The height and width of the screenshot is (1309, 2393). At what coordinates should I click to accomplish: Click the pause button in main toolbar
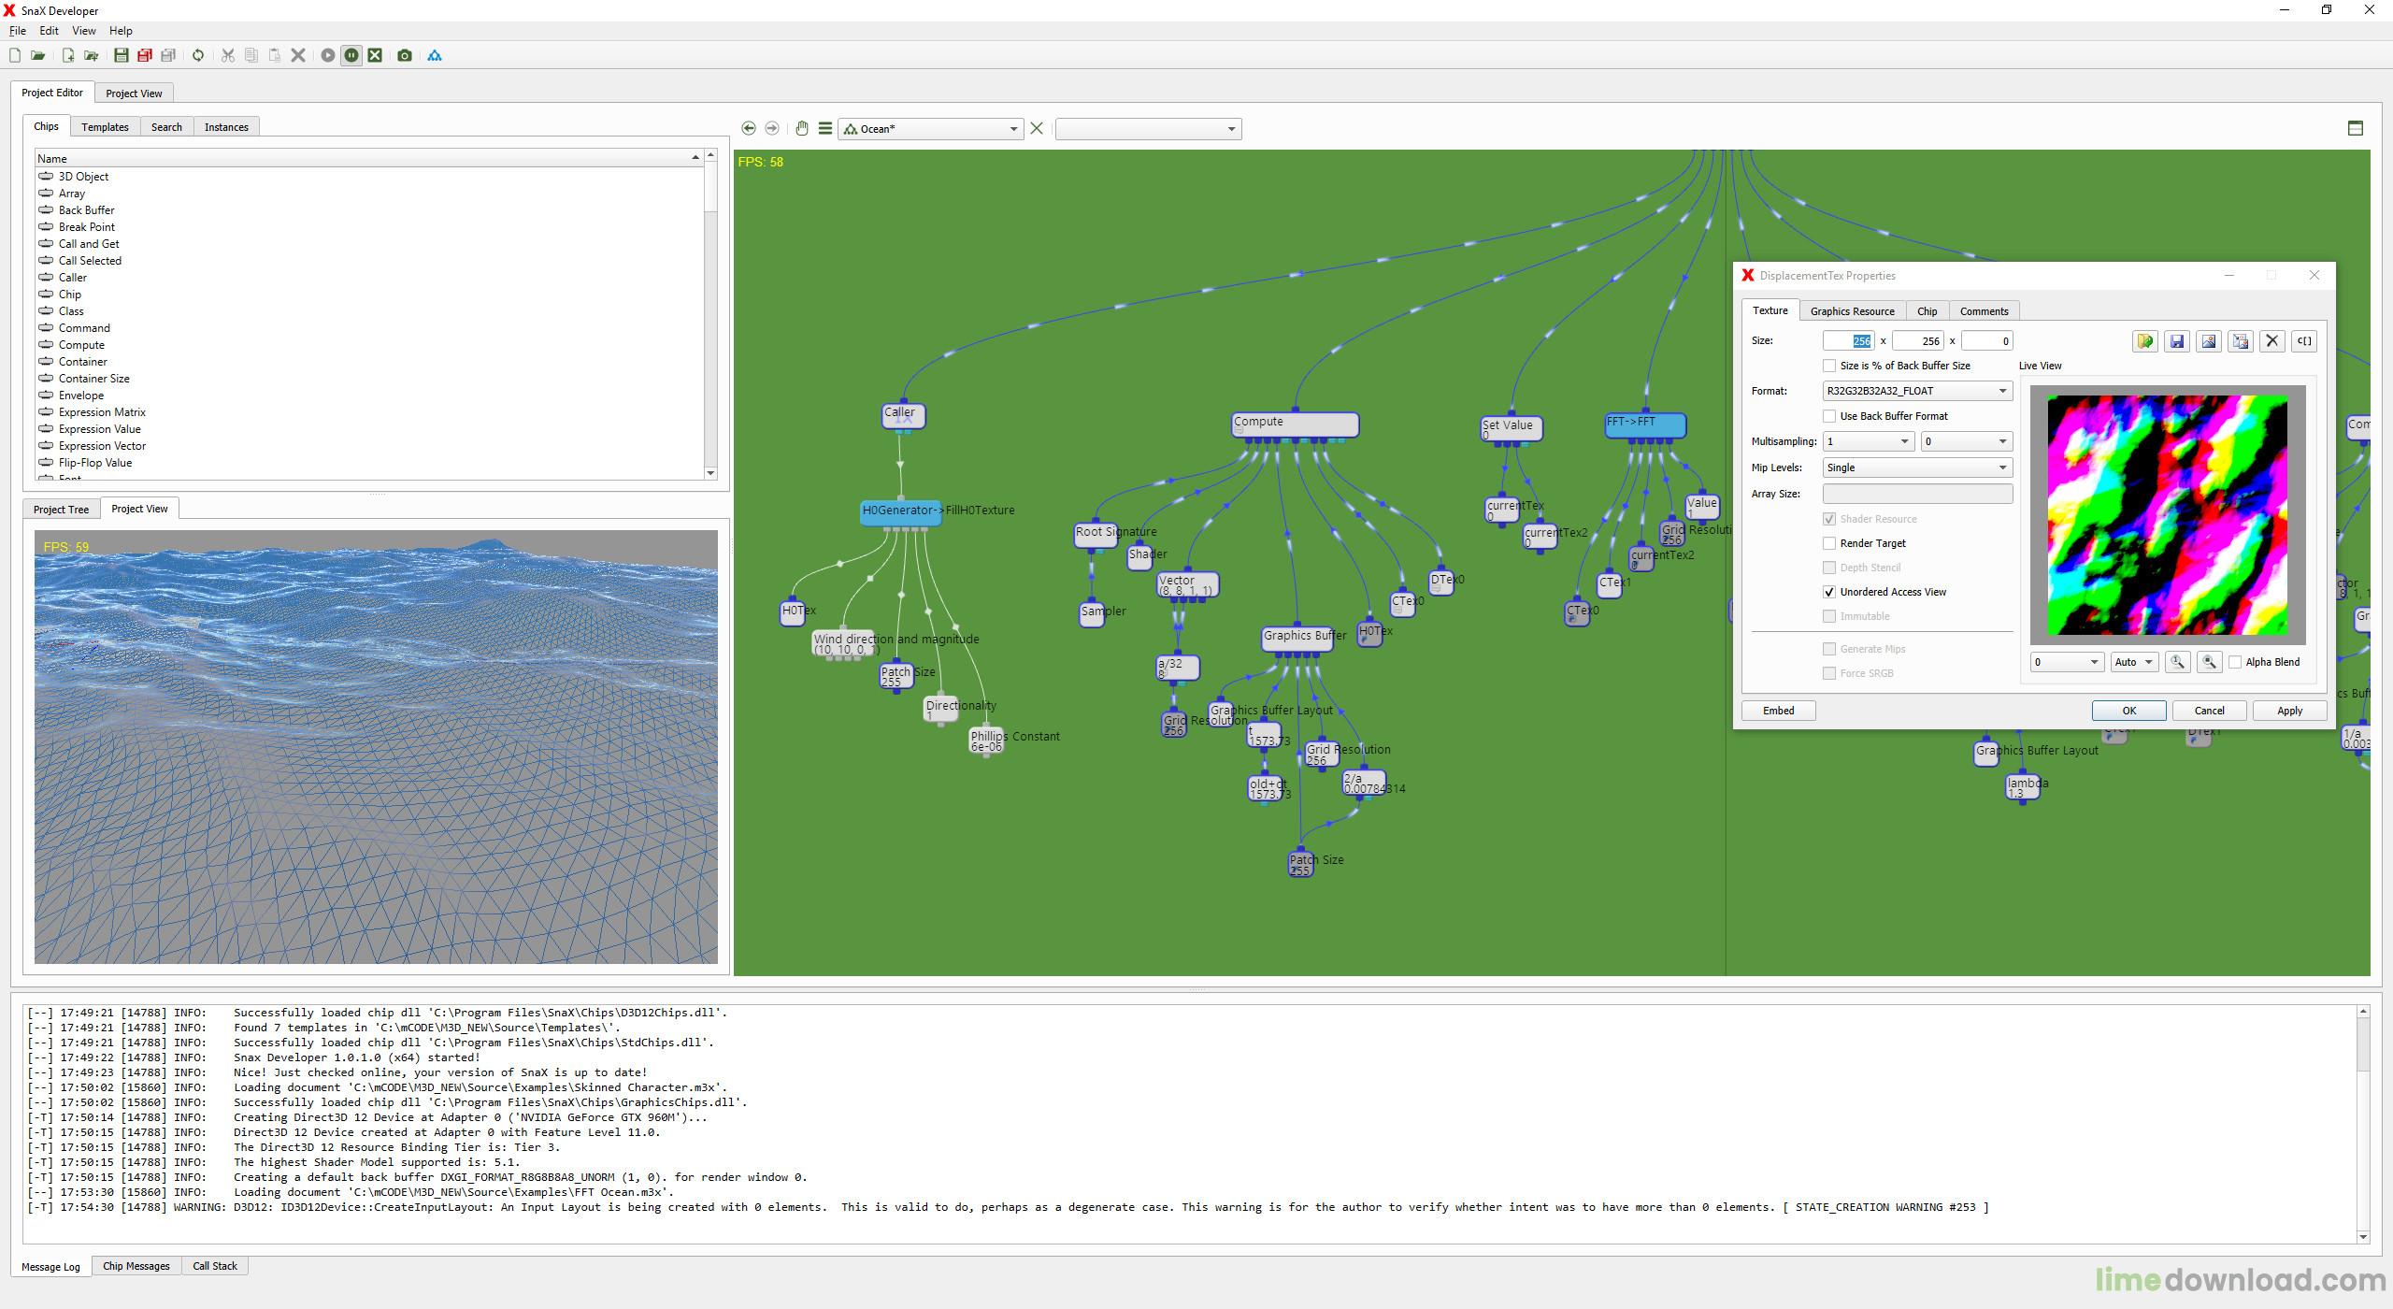point(351,56)
